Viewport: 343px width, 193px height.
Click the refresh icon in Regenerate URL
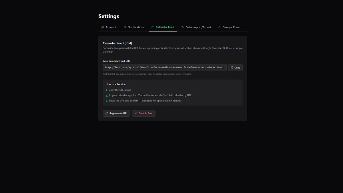(x=107, y=114)
